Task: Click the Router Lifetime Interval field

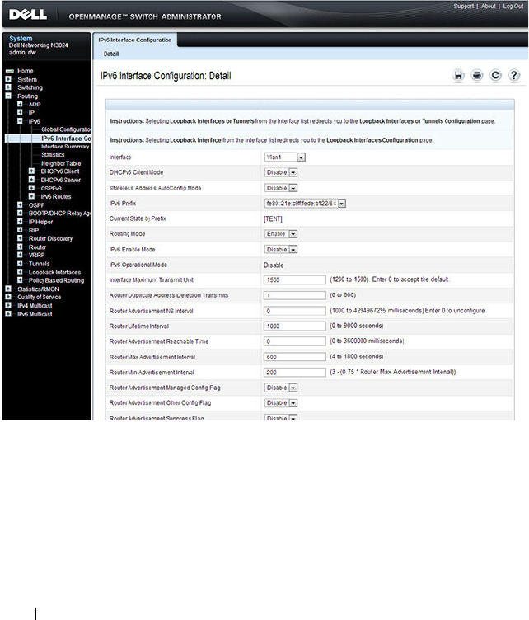Action: 295,326
